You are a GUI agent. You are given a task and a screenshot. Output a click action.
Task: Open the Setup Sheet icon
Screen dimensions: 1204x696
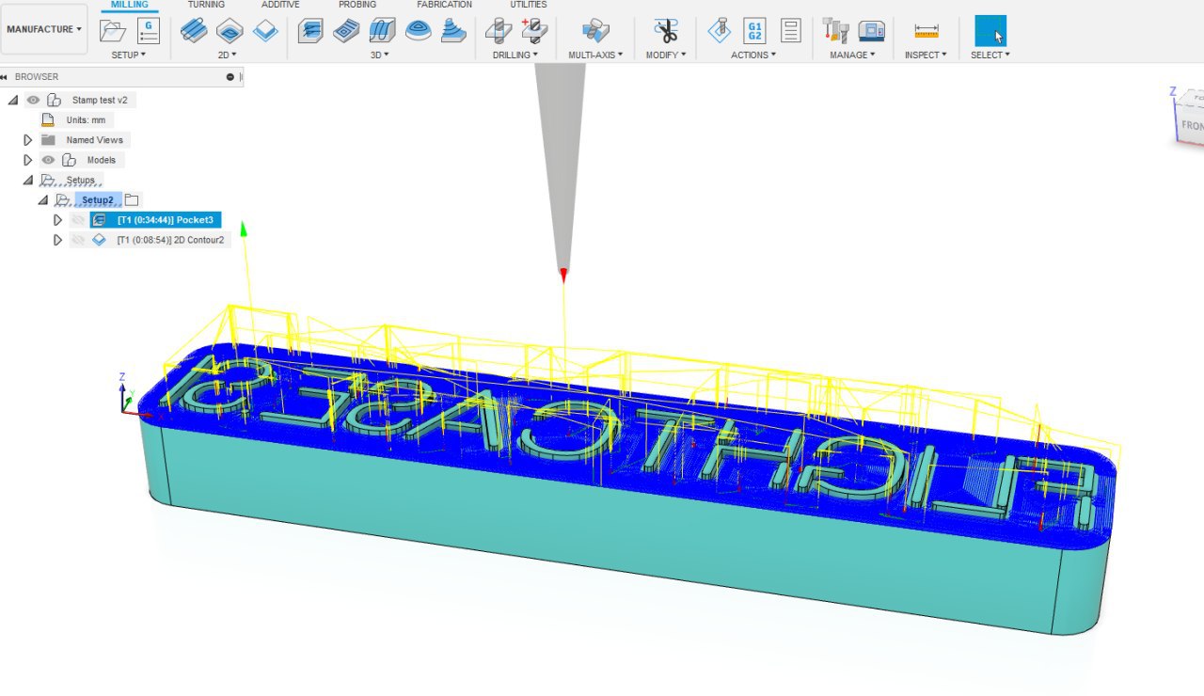pyautogui.click(x=790, y=31)
